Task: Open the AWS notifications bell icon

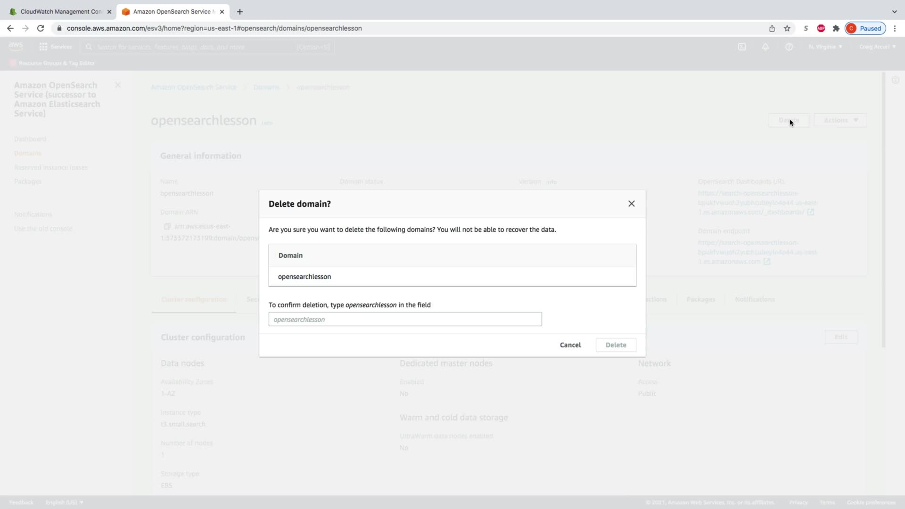Action: 765,47
